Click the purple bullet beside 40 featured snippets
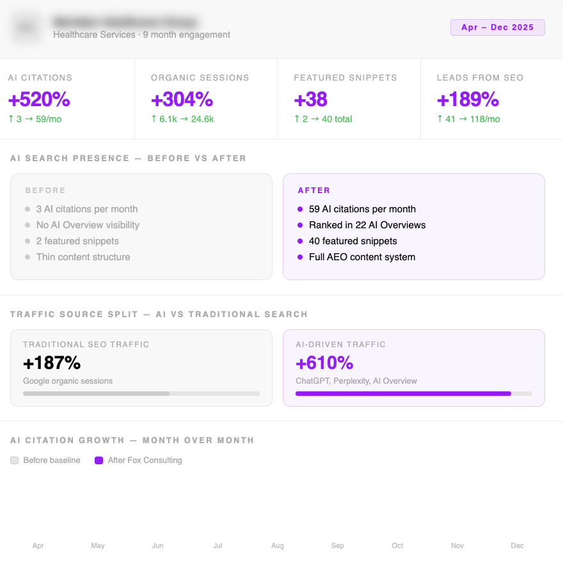The image size is (563, 564). [x=300, y=241]
